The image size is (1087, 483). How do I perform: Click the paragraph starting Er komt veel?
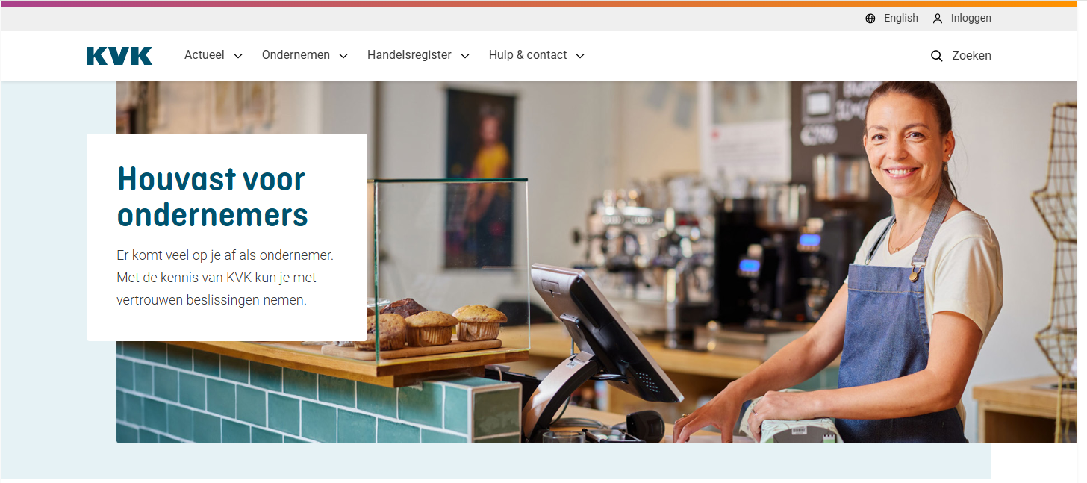tap(225, 278)
